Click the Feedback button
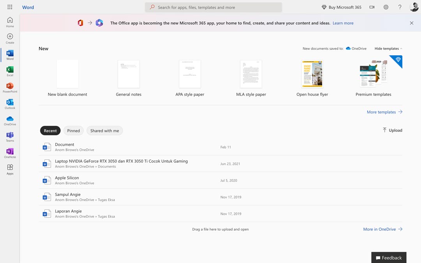The height and width of the screenshot is (263, 421). pyautogui.click(x=389, y=258)
